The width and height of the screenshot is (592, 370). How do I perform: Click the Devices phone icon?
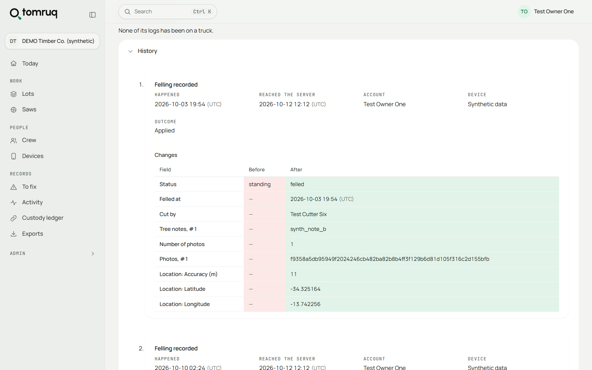coord(14,156)
